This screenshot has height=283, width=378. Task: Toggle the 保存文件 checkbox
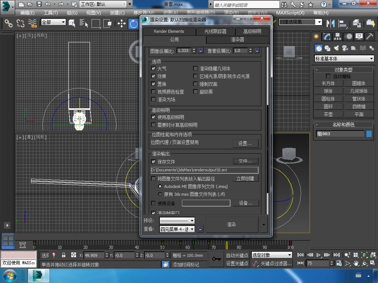(153, 161)
